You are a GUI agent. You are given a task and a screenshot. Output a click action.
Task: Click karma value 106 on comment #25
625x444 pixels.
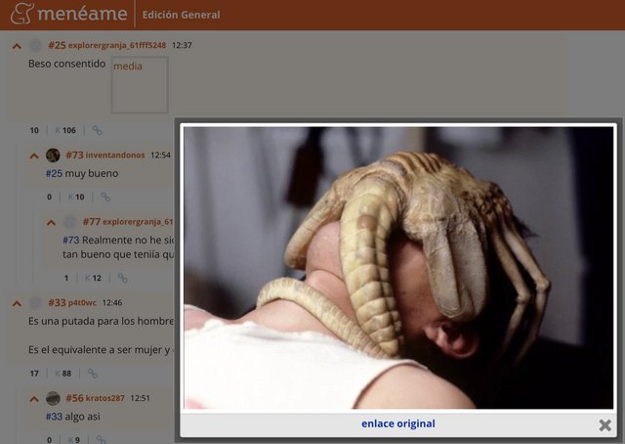coord(69,130)
